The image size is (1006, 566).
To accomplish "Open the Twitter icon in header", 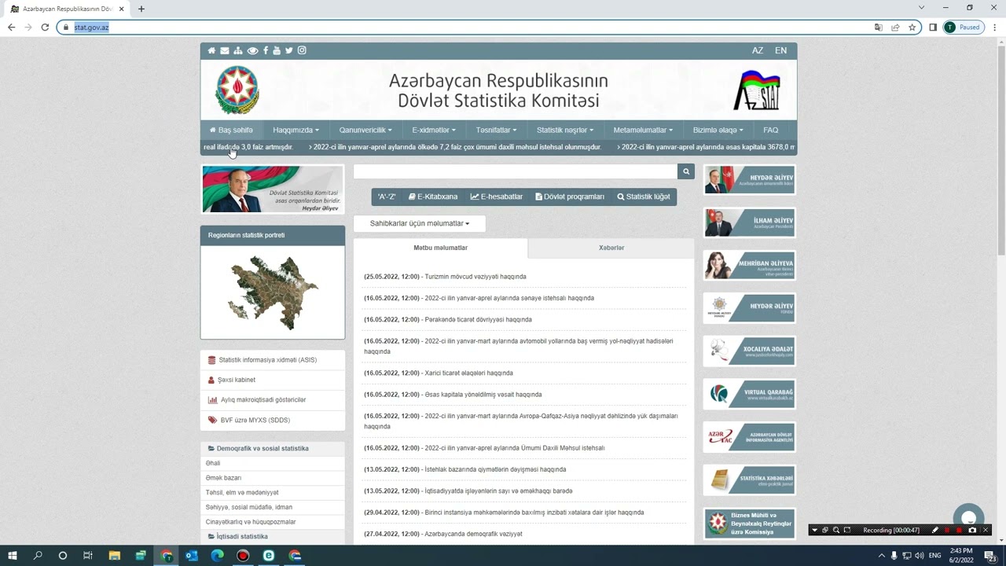I will coord(289,50).
